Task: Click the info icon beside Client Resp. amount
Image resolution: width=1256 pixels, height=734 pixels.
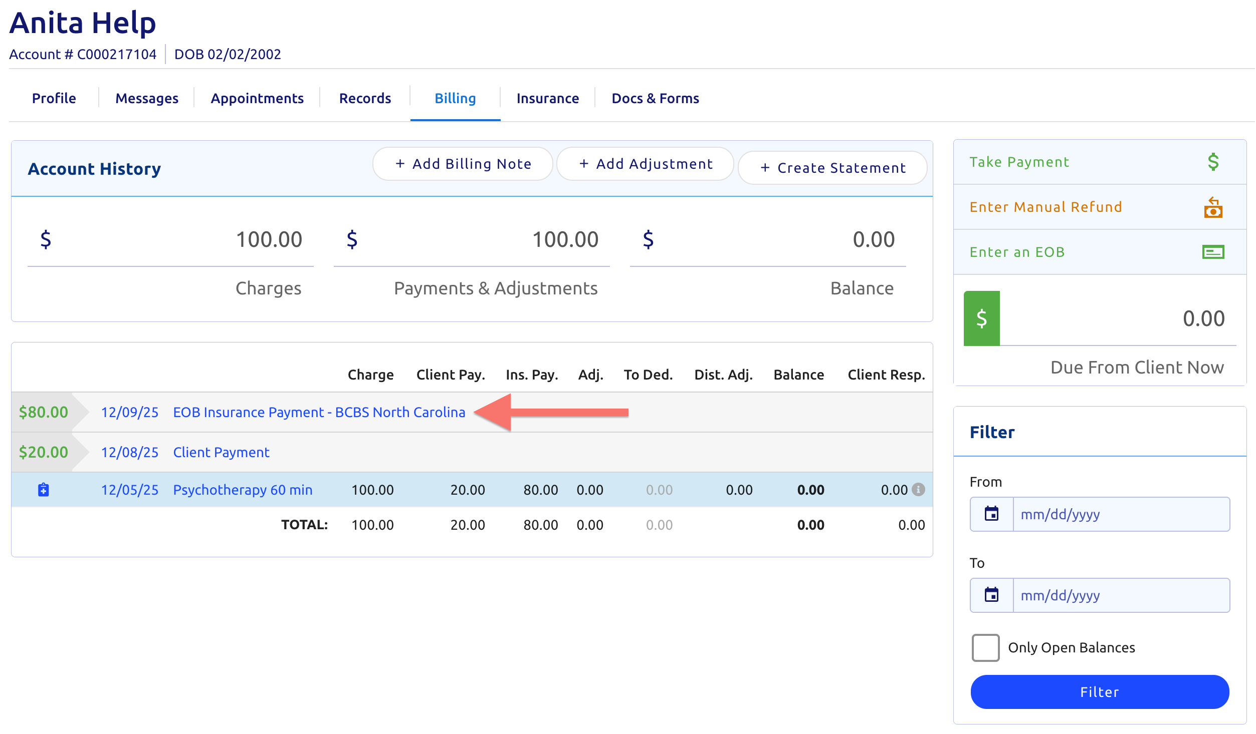Action: (918, 489)
